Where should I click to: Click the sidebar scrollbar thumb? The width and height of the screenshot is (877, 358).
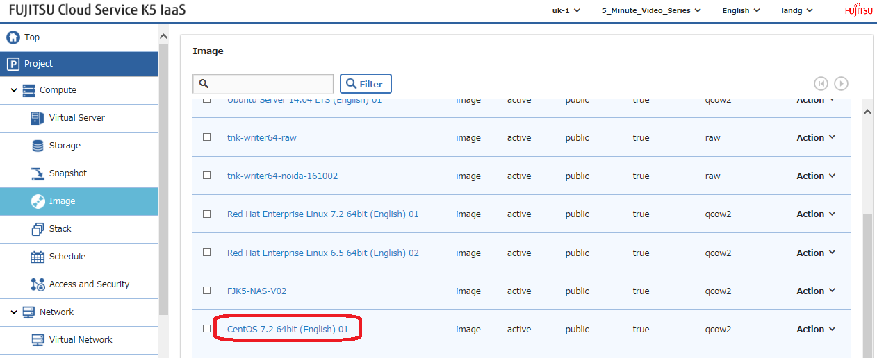163,179
